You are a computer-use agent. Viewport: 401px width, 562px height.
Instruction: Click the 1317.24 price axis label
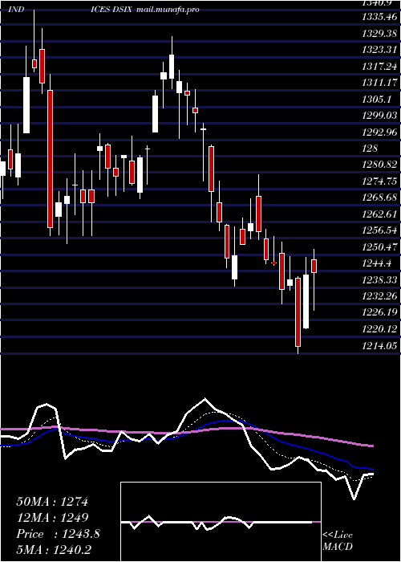click(380, 67)
